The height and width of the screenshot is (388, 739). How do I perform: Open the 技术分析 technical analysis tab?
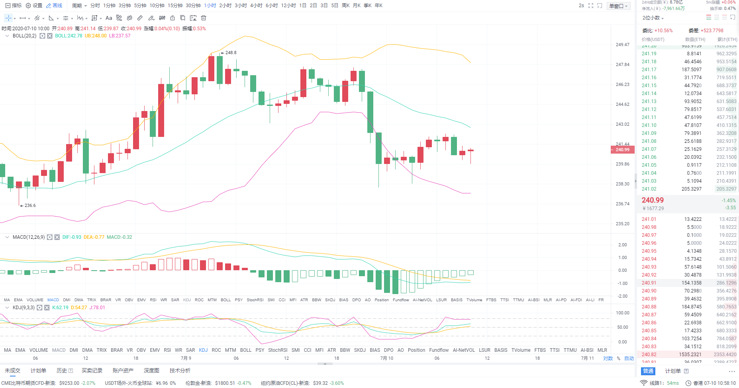(180, 370)
